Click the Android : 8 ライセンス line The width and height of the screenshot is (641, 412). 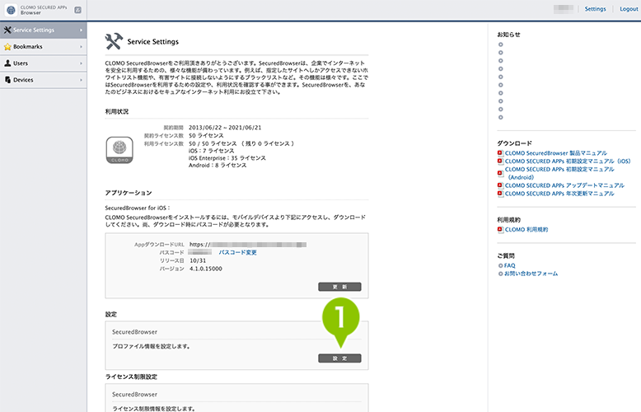point(218,166)
